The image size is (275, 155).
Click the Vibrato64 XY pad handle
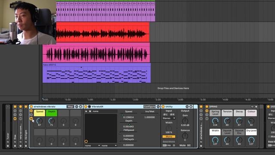[86, 141]
